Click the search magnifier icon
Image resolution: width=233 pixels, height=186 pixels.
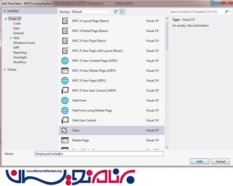click(226, 12)
